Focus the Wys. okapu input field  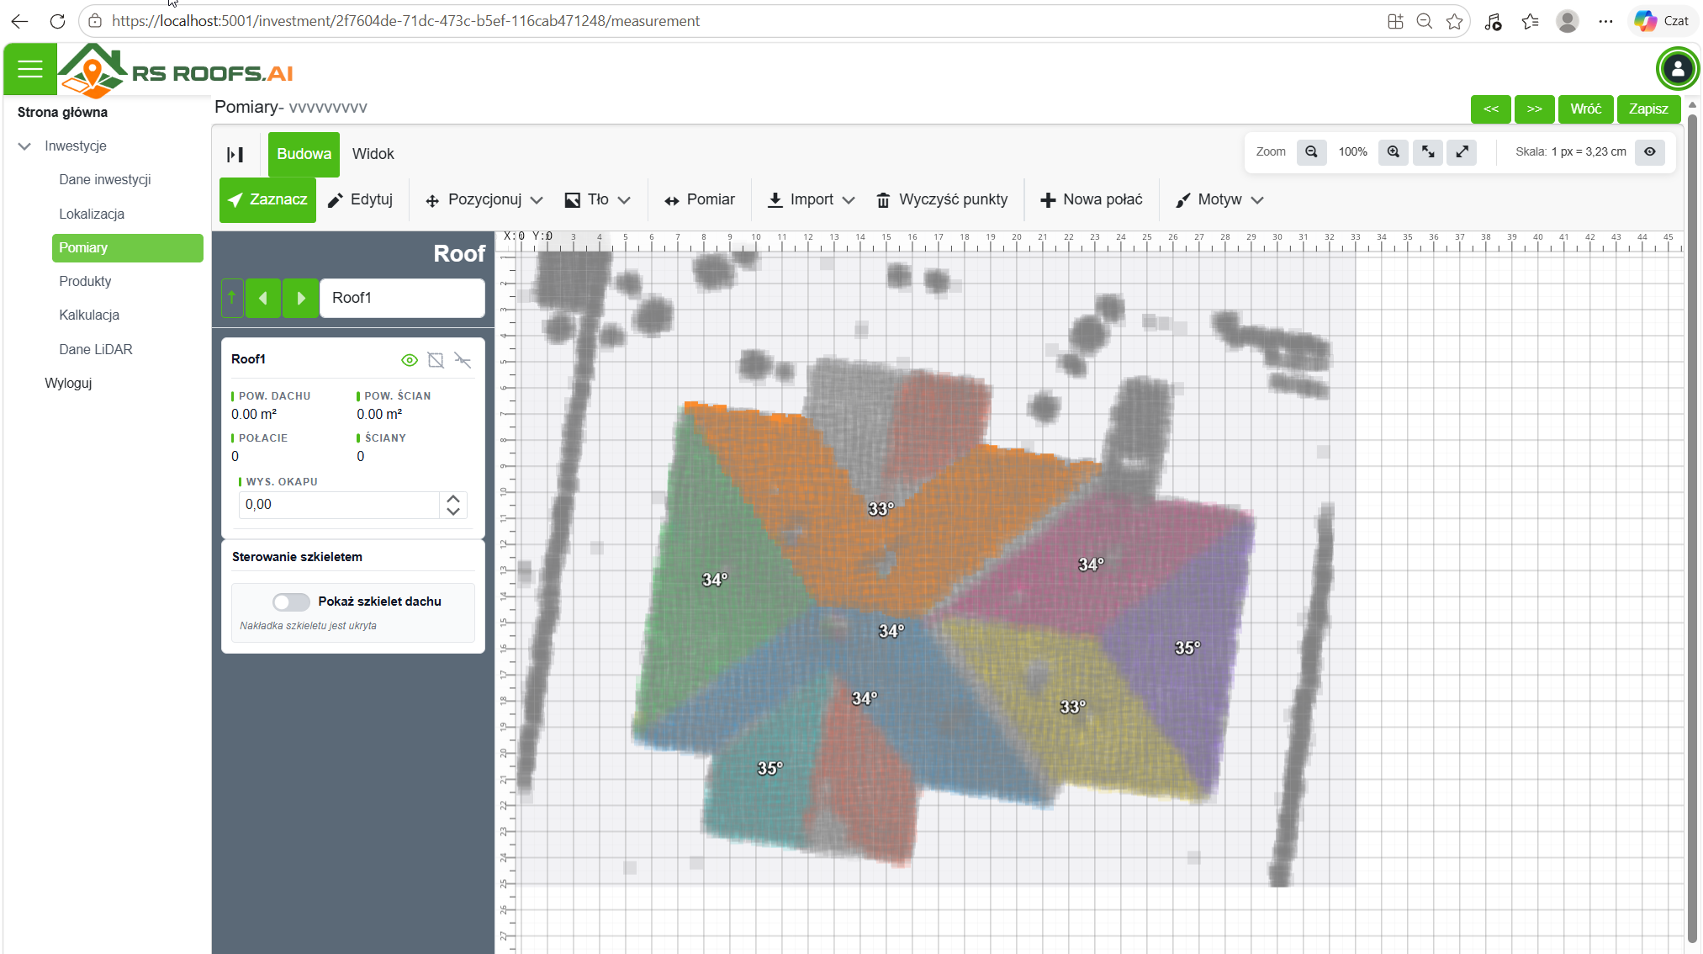[340, 505]
